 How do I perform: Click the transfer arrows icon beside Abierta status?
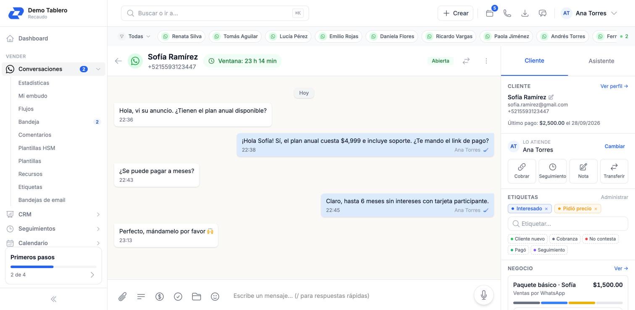coord(466,61)
